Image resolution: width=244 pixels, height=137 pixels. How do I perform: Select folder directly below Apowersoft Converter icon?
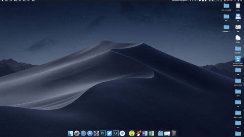tap(238, 70)
